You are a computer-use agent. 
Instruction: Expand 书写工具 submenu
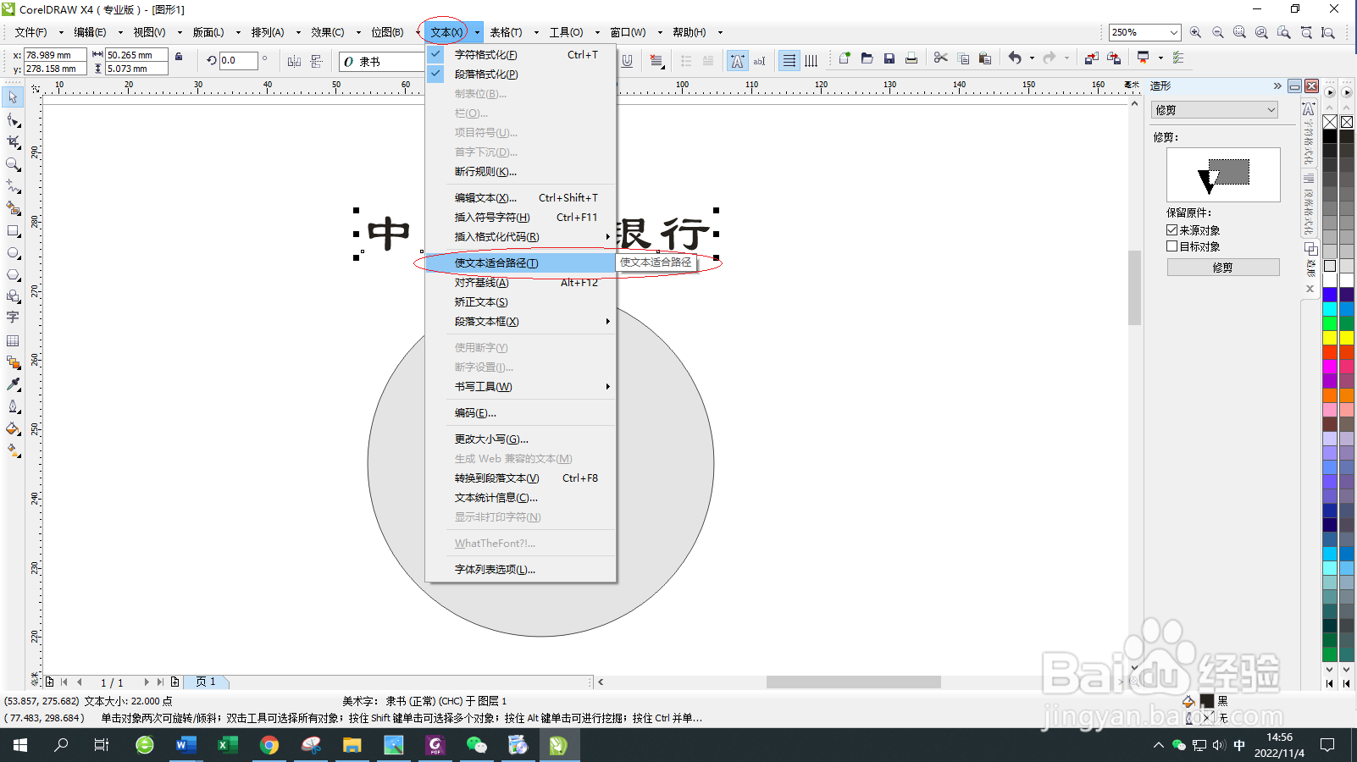520,387
